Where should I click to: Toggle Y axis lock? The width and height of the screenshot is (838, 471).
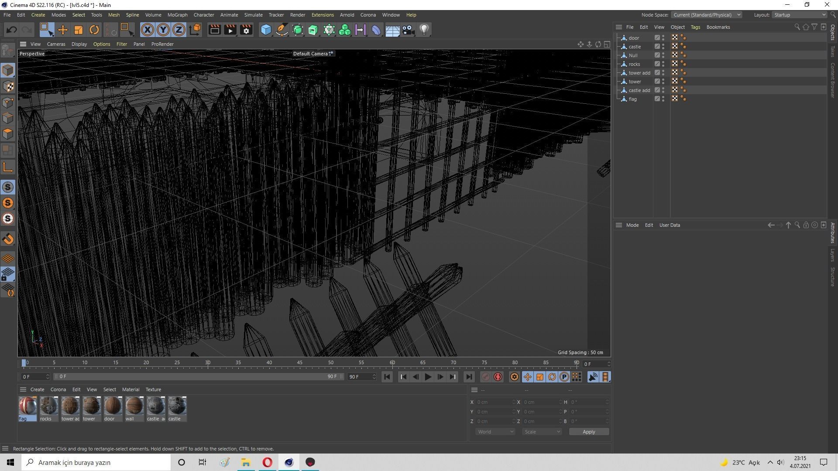click(163, 30)
